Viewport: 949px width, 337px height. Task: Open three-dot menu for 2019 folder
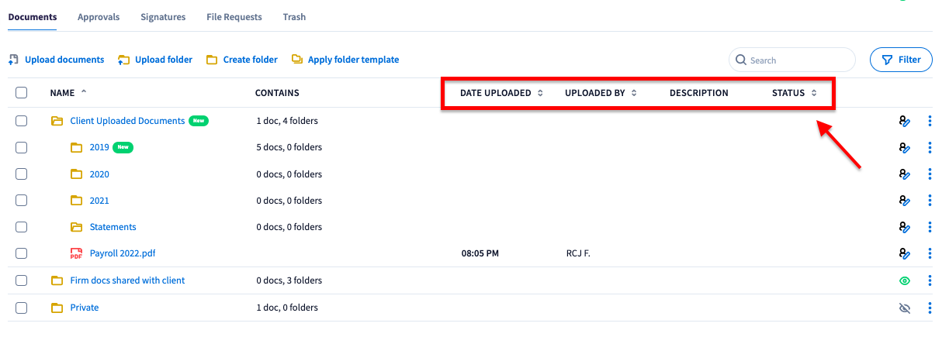click(930, 147)
